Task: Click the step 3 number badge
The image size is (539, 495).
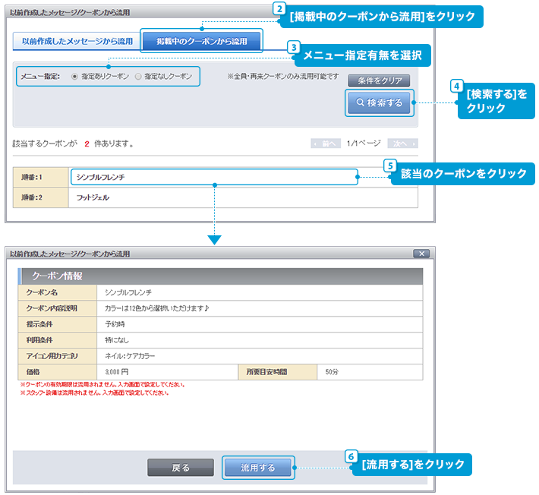Action: coord(294,47)
